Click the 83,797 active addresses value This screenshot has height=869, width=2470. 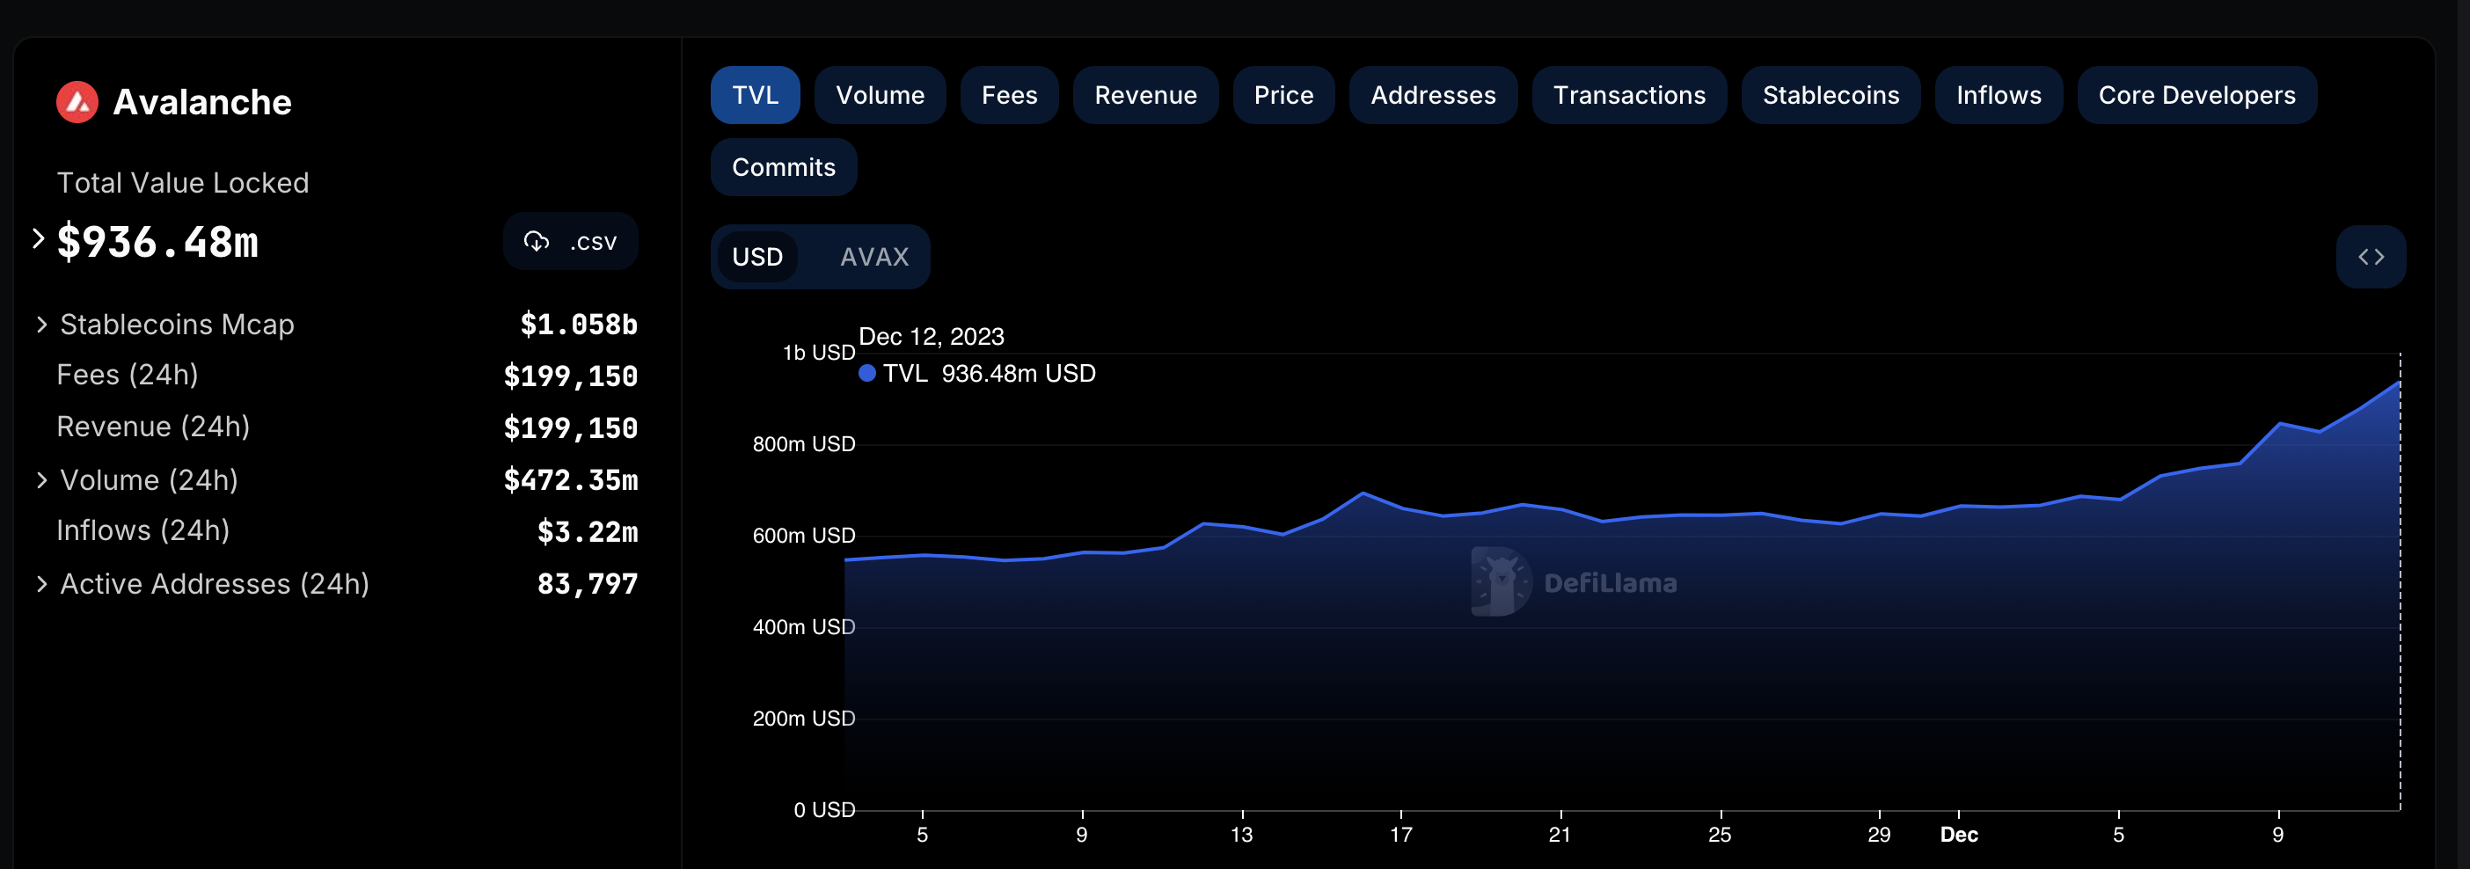click(x=587, y=584)
